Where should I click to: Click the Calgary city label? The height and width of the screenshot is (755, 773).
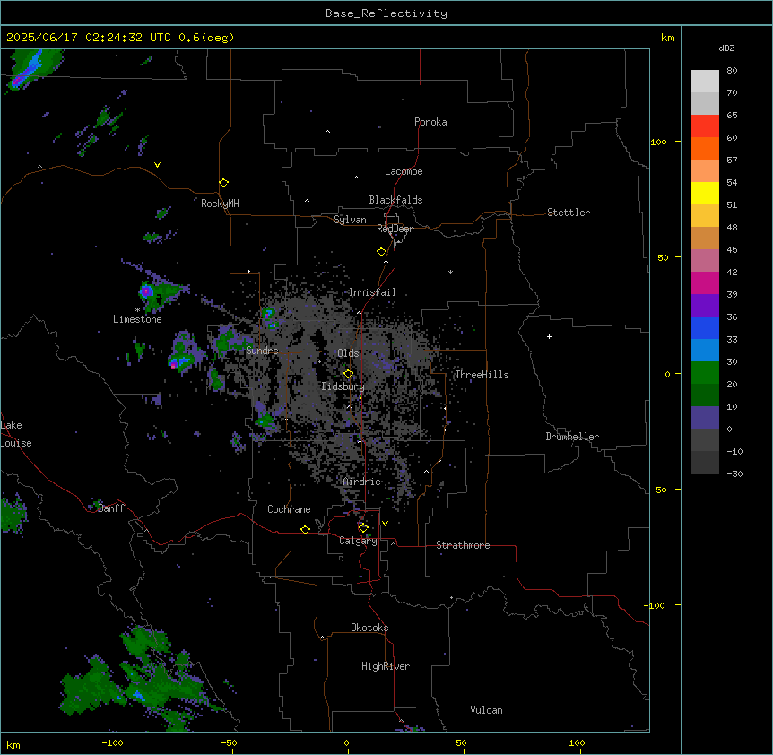point(358,541)
